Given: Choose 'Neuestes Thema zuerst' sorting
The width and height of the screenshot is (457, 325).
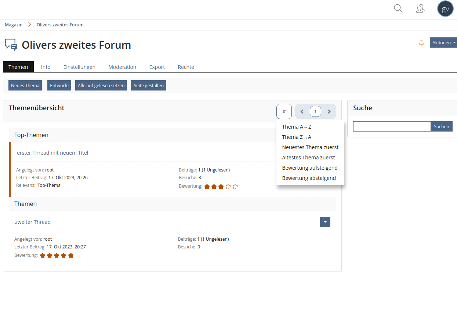Looking at the screenshot, I should coord(310,147).
